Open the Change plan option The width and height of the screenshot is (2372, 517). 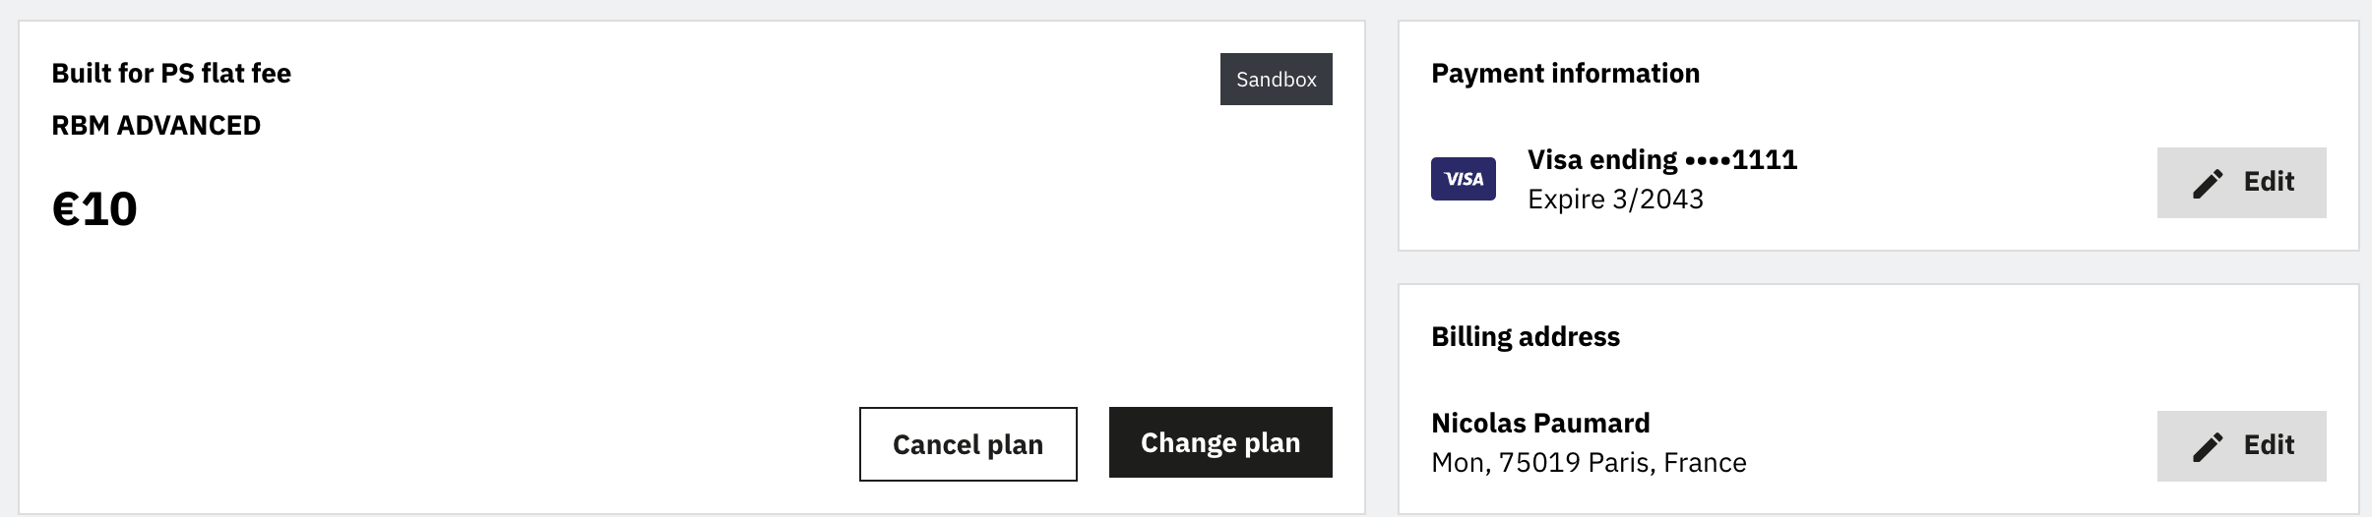coord(1220,442)
